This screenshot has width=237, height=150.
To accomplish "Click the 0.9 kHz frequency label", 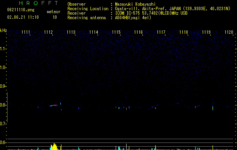I will pos(3,86).
